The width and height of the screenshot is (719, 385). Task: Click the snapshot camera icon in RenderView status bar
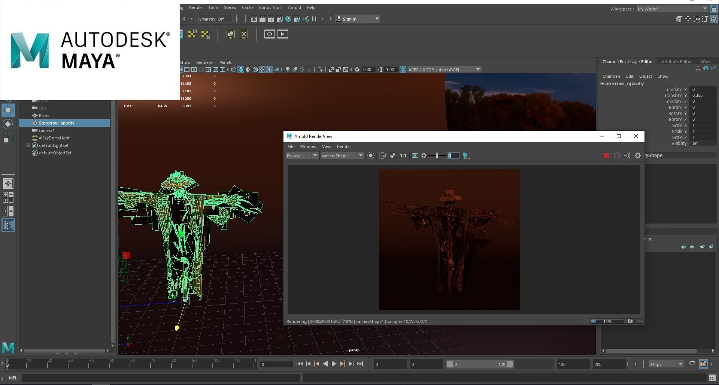[x=630, y=321]
